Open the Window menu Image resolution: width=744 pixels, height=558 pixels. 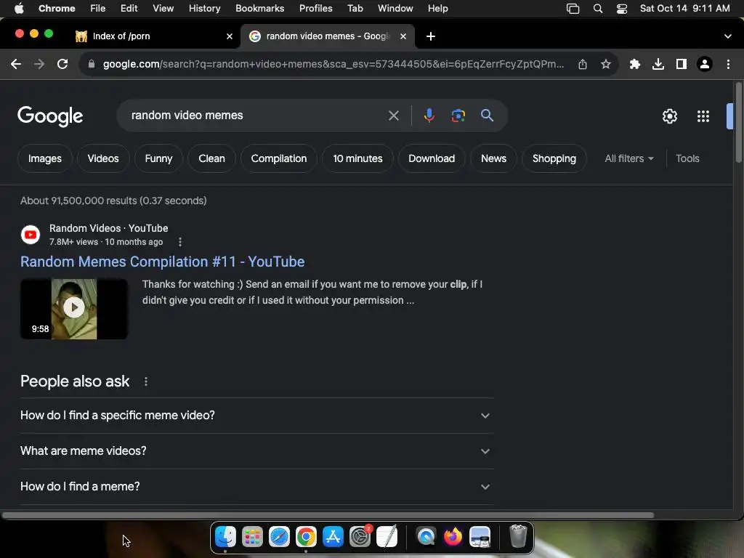[395, 9]
